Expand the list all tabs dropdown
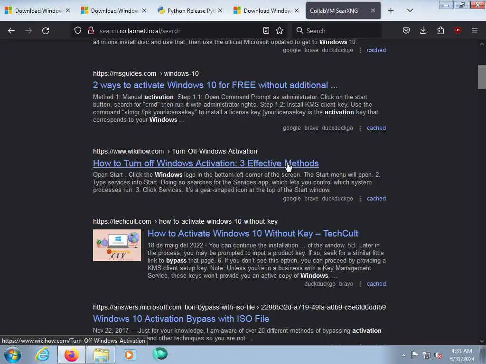The image size is (486, 364). click(x=410, y=10)
